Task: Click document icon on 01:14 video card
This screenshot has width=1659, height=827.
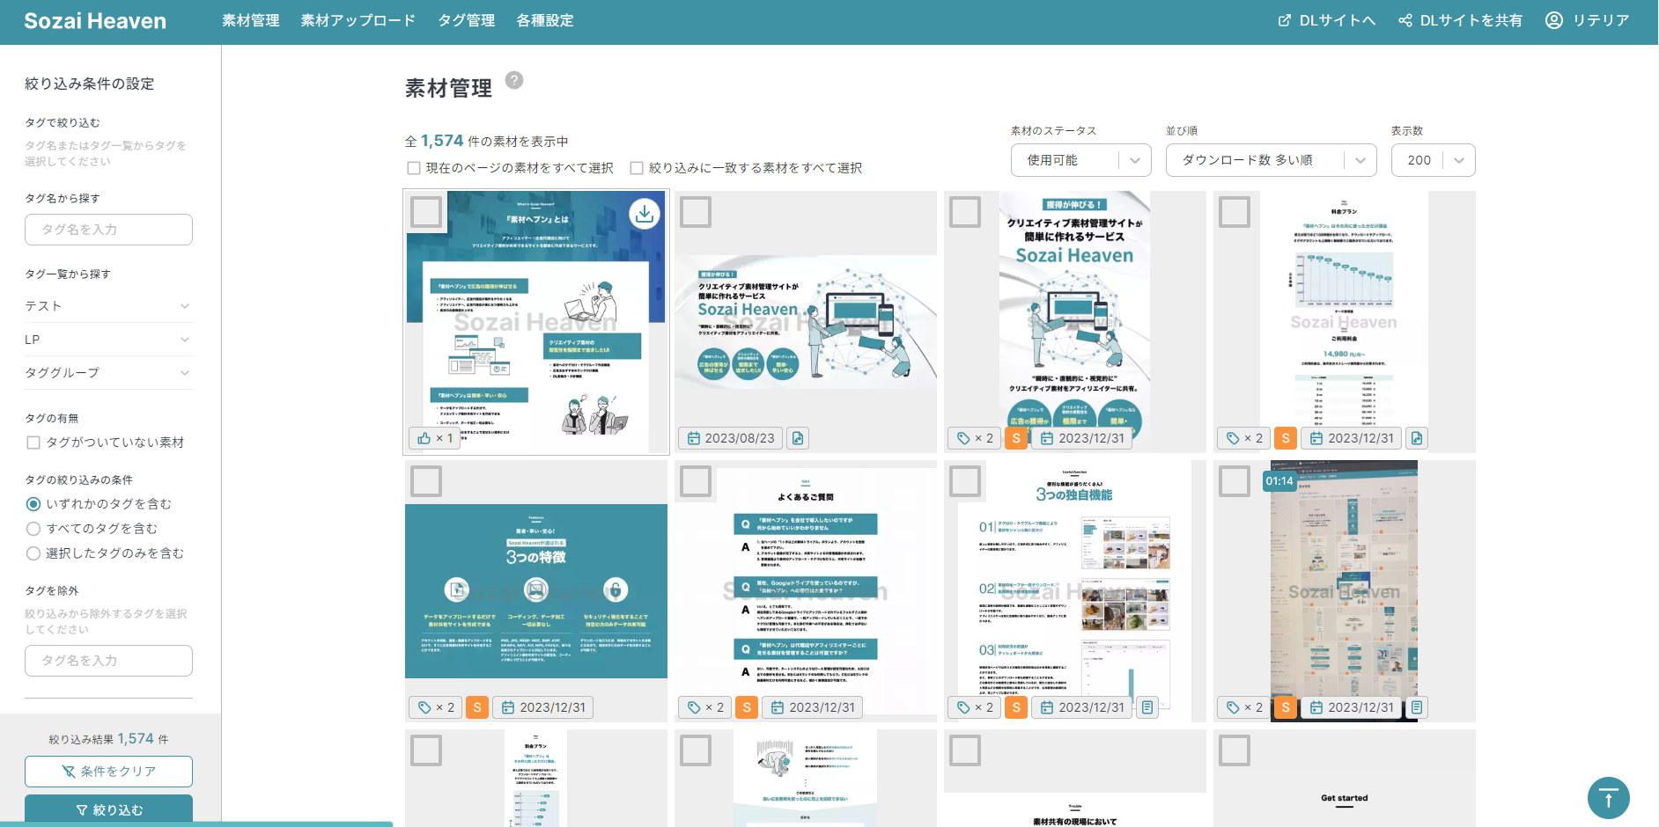Action: [1416, 707]
